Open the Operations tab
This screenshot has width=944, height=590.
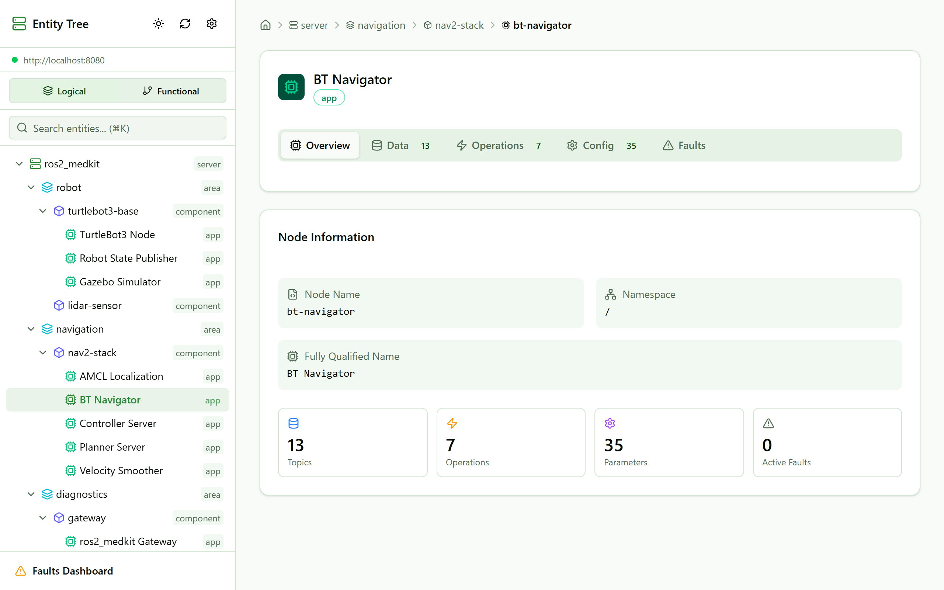point(498,146)
